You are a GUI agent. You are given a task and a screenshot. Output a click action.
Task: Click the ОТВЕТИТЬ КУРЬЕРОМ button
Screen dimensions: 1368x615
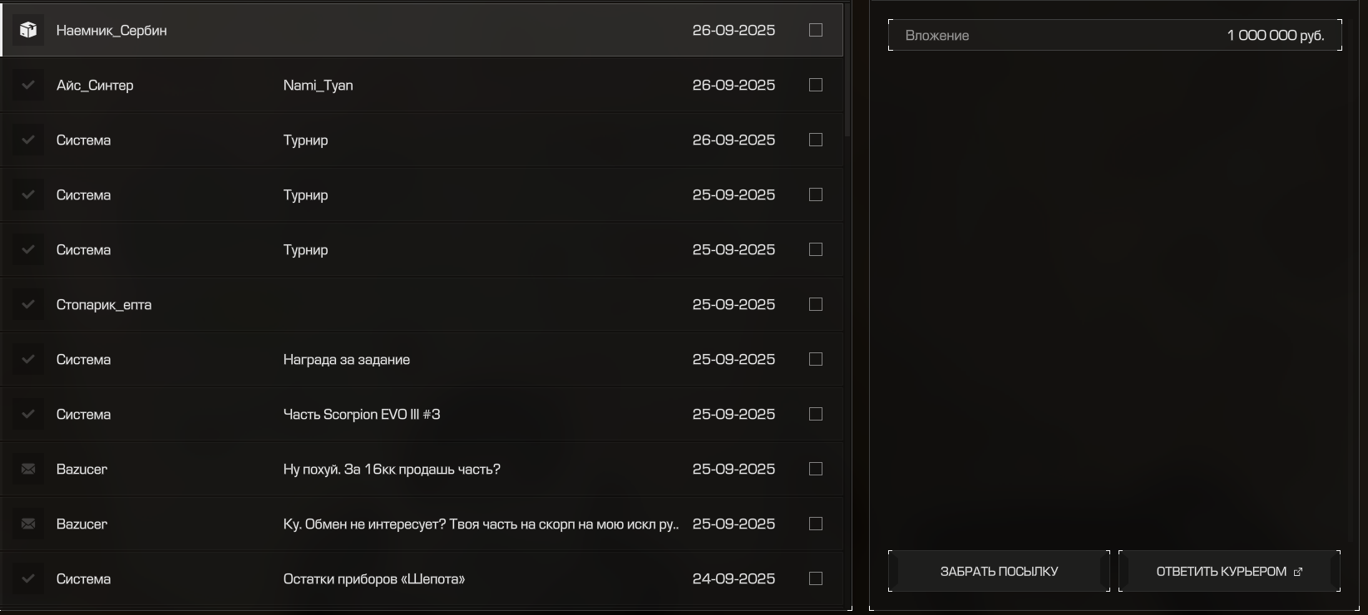1220,572
